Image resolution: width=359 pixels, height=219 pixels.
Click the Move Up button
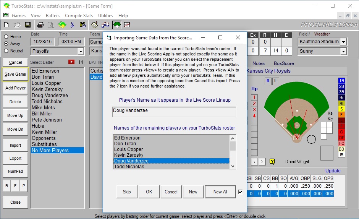point(15,115)
